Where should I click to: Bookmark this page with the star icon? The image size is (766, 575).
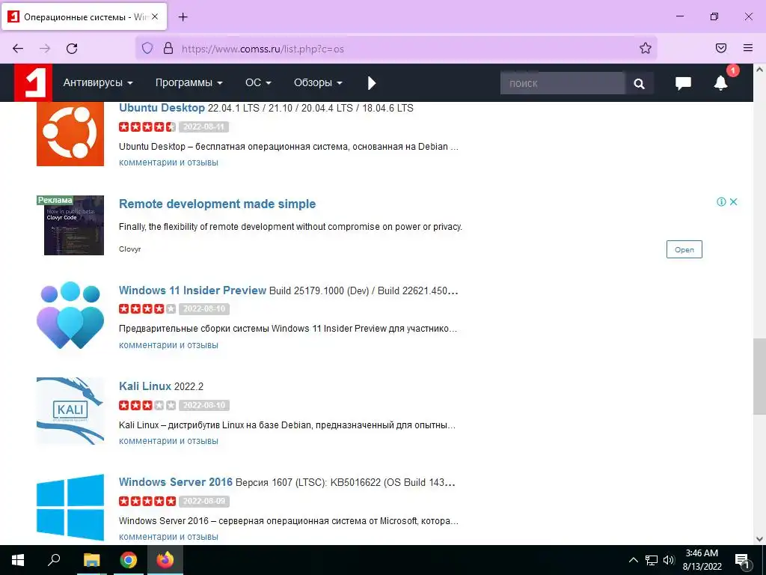pos(646,48)
